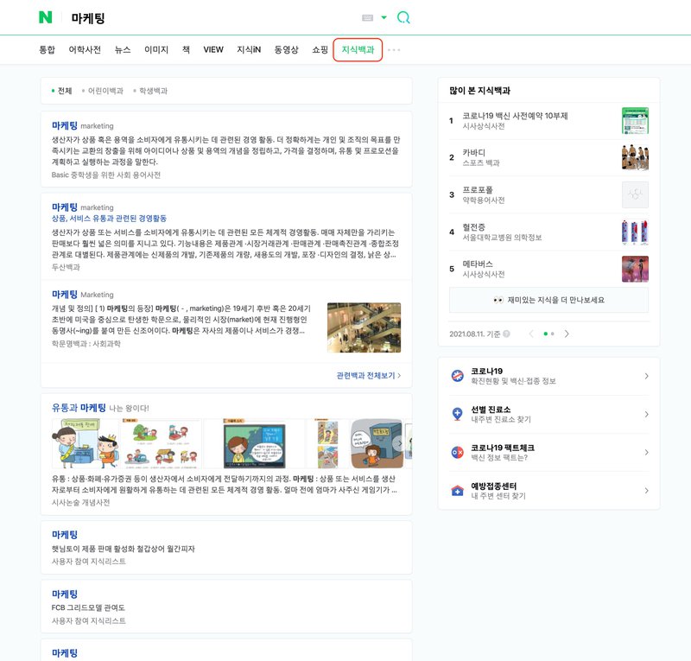Switch to the 뉴스 tab
This screenshot has height=661, width=691.
123,50
